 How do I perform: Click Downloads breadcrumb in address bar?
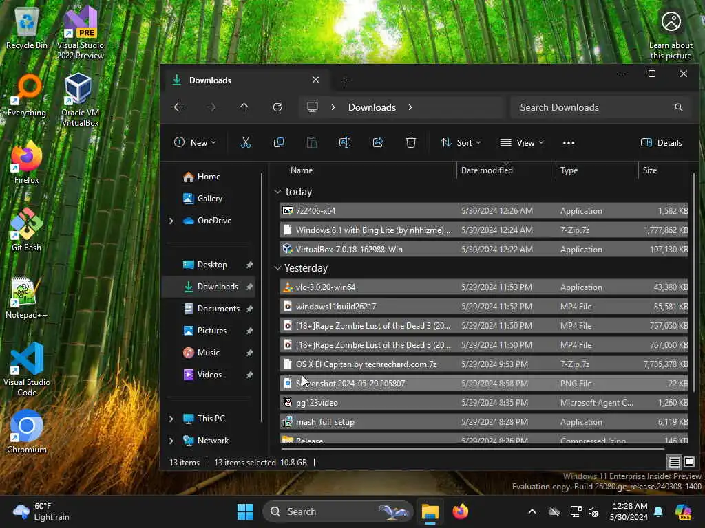(x=372, y=107)
